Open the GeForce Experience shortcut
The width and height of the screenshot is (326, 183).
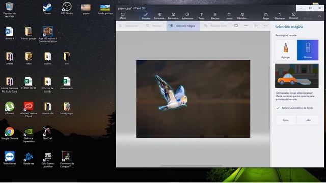click(29, 135)
